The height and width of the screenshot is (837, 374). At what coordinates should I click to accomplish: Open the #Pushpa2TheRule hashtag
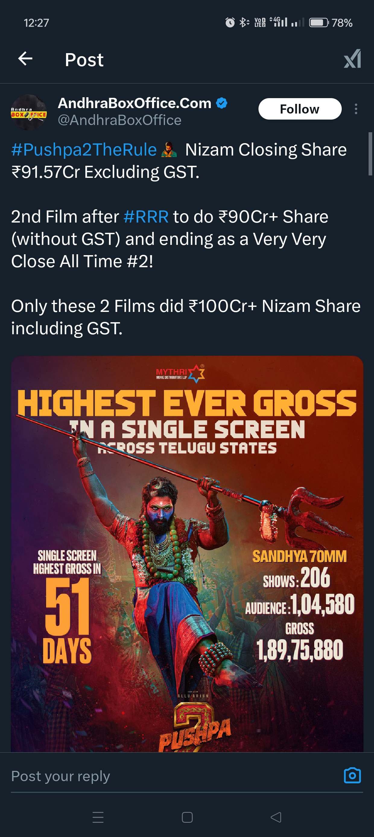[x=84, y=150]
